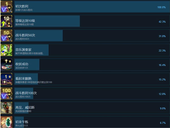Select the 等级达到10级 title text
The image size is (170, 128).
pyautogui.click(x=25, y=21)
